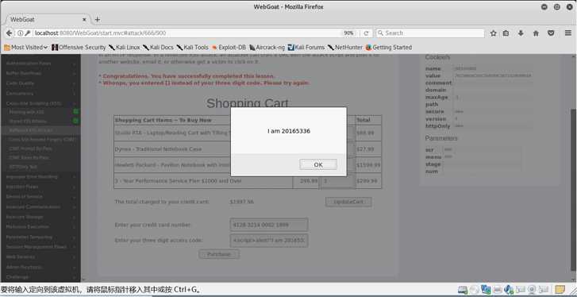Open the Aircrack-ng bookmark
This screenshot has width=577, height=297.
coord(267,48)
